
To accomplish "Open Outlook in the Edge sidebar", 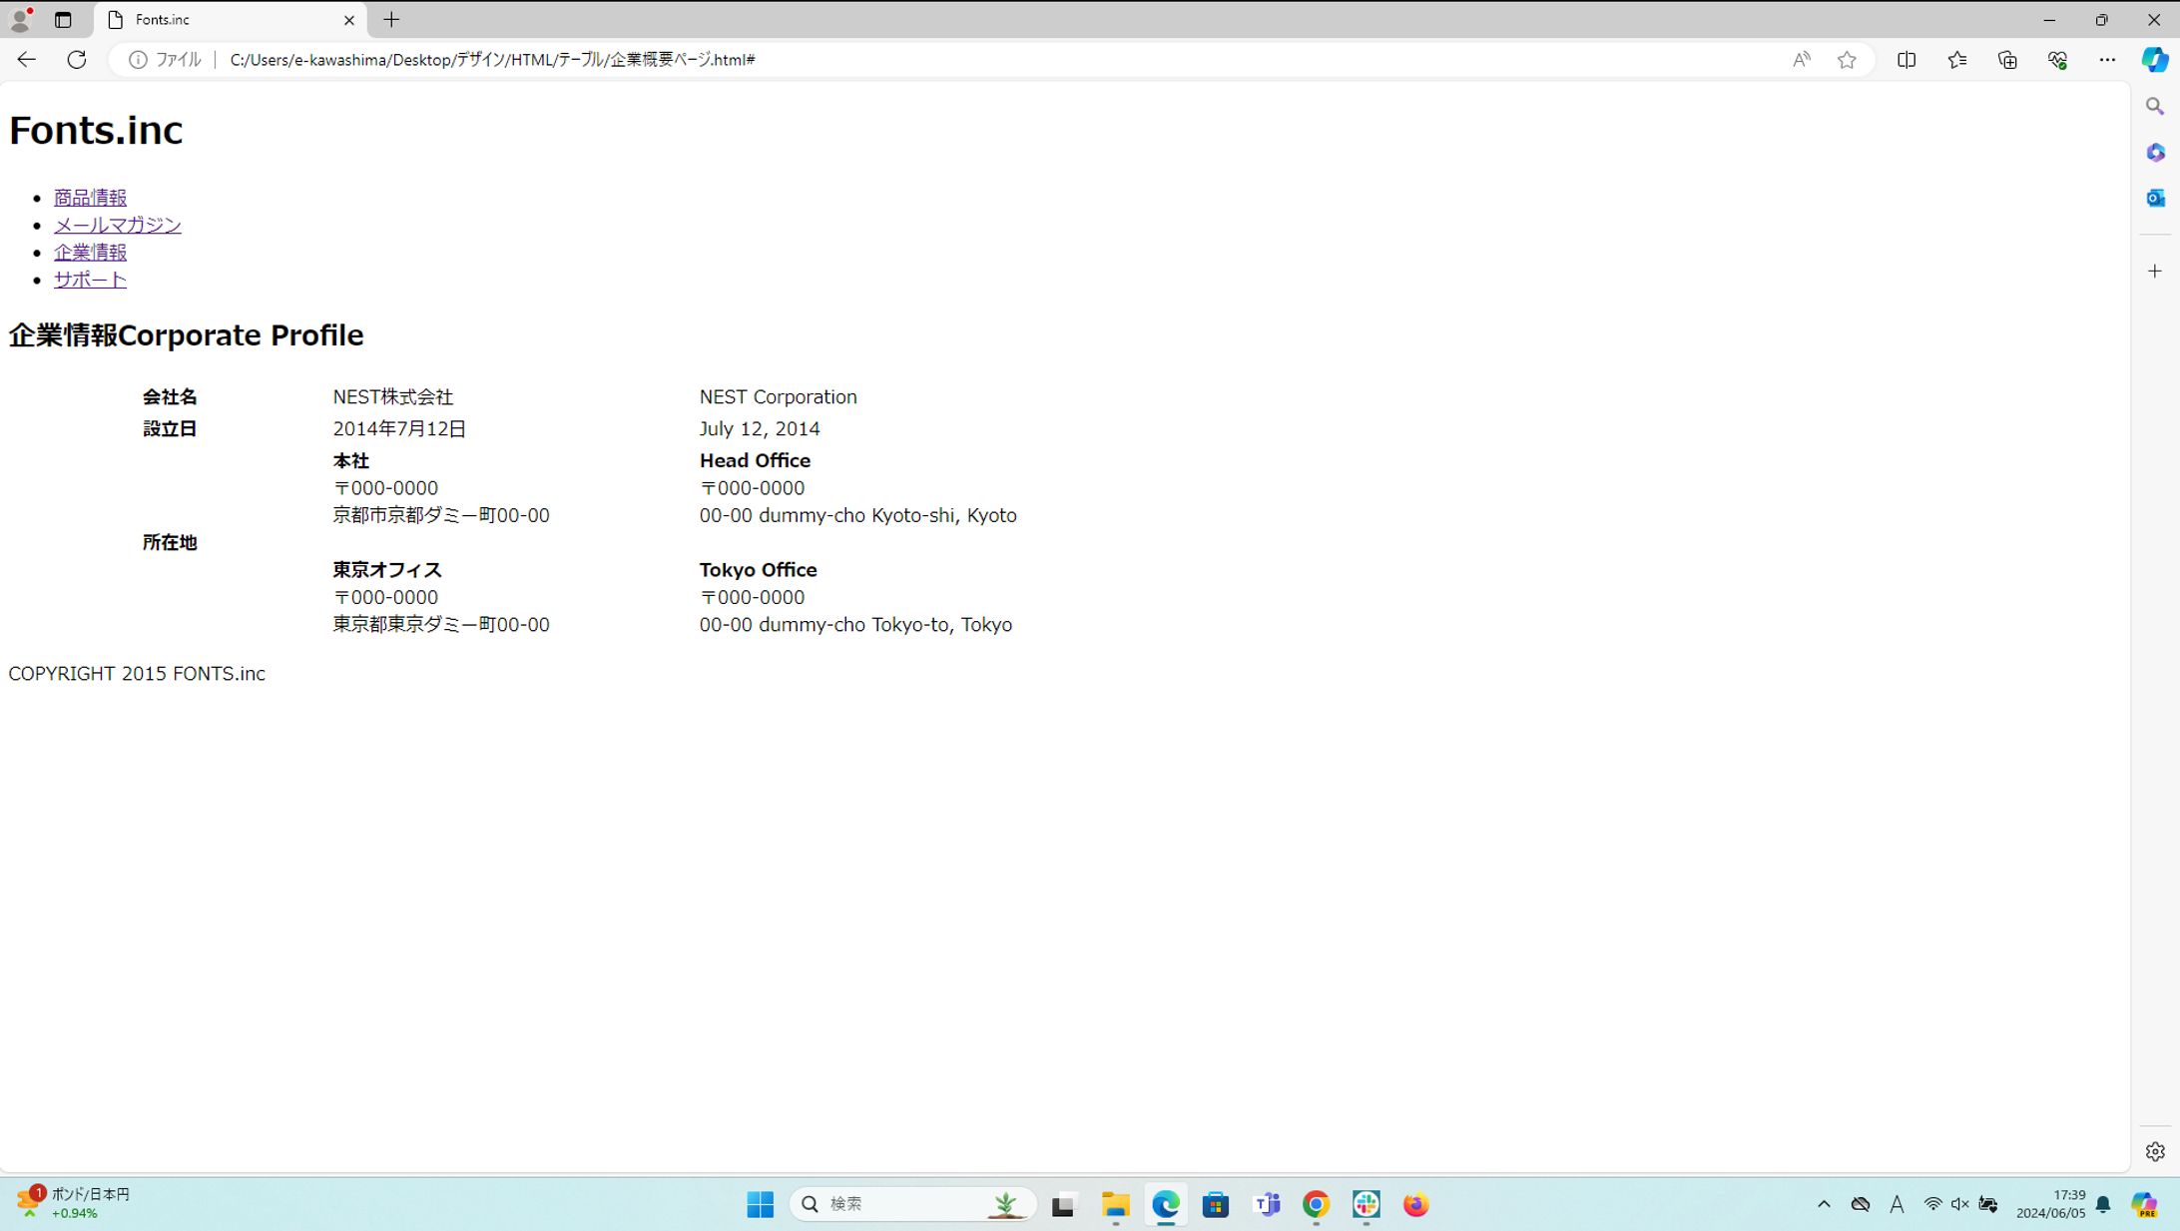I will point(2155,198).
